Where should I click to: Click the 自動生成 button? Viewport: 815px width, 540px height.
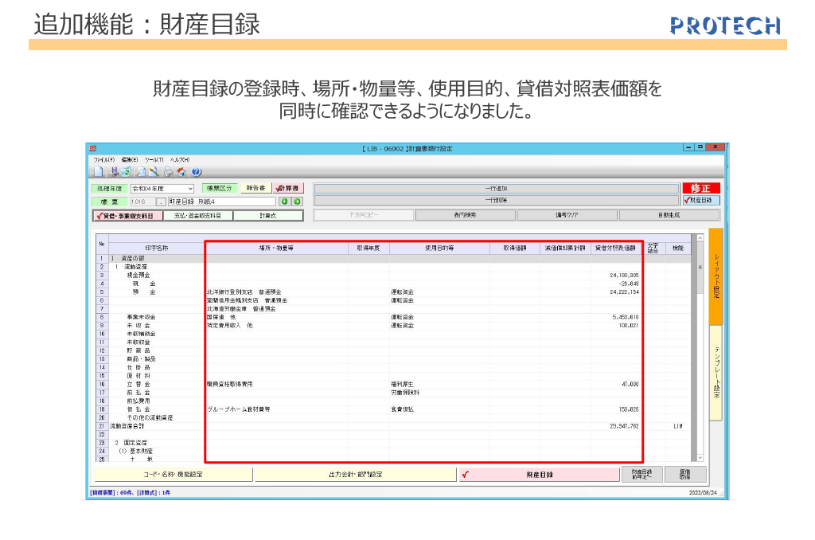click(x=669, y=215)
